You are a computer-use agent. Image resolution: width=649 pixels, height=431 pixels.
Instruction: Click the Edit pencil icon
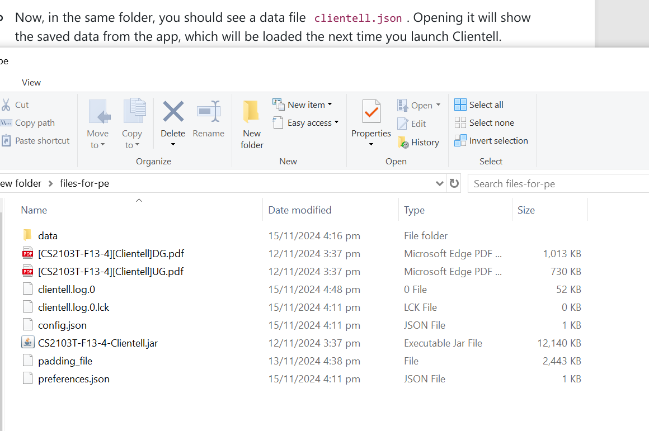pyautogui.click(x=402, y=124)
